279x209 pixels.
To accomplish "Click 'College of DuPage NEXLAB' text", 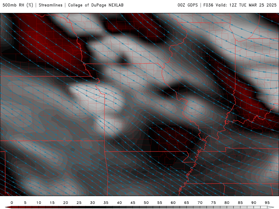I will click(96, 5).
